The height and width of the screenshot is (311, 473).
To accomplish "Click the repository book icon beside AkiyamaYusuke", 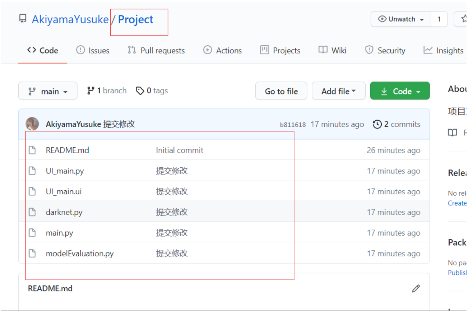I will coord(23,19).
